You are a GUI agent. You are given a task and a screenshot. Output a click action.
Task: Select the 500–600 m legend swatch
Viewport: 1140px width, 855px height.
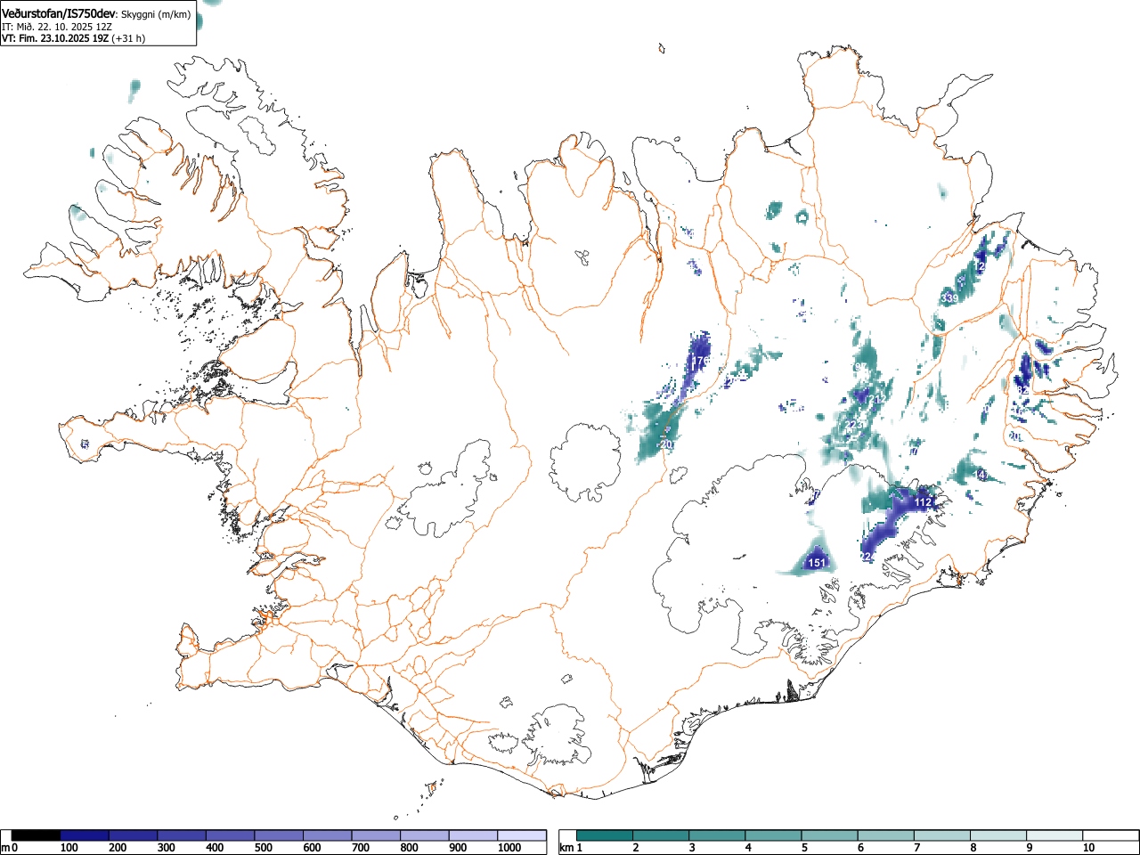point(279,835)
